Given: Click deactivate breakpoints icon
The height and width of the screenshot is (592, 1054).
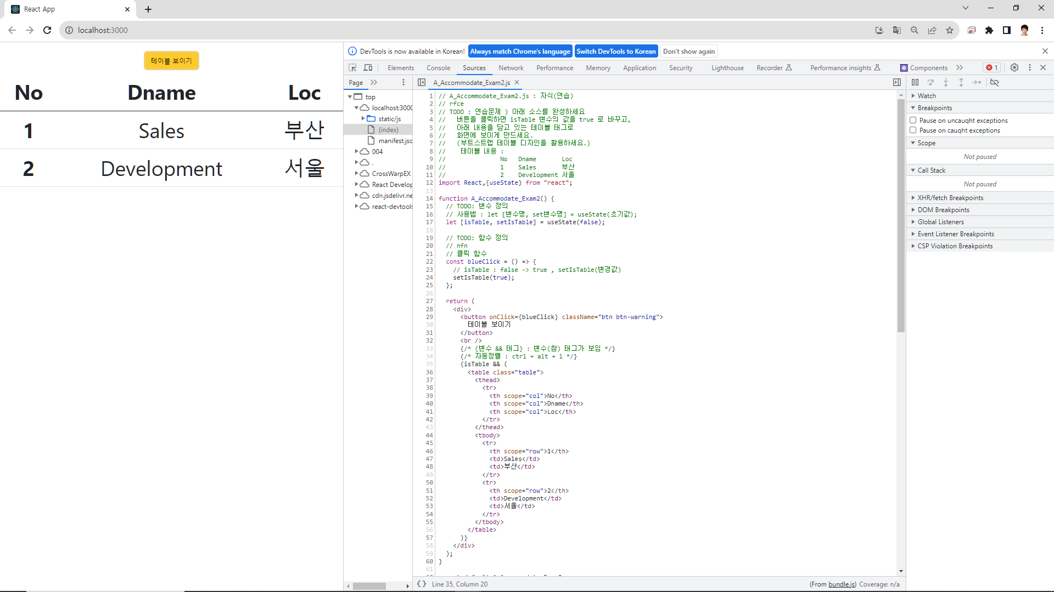Looking at the screenshot, I should click(994, 82).
